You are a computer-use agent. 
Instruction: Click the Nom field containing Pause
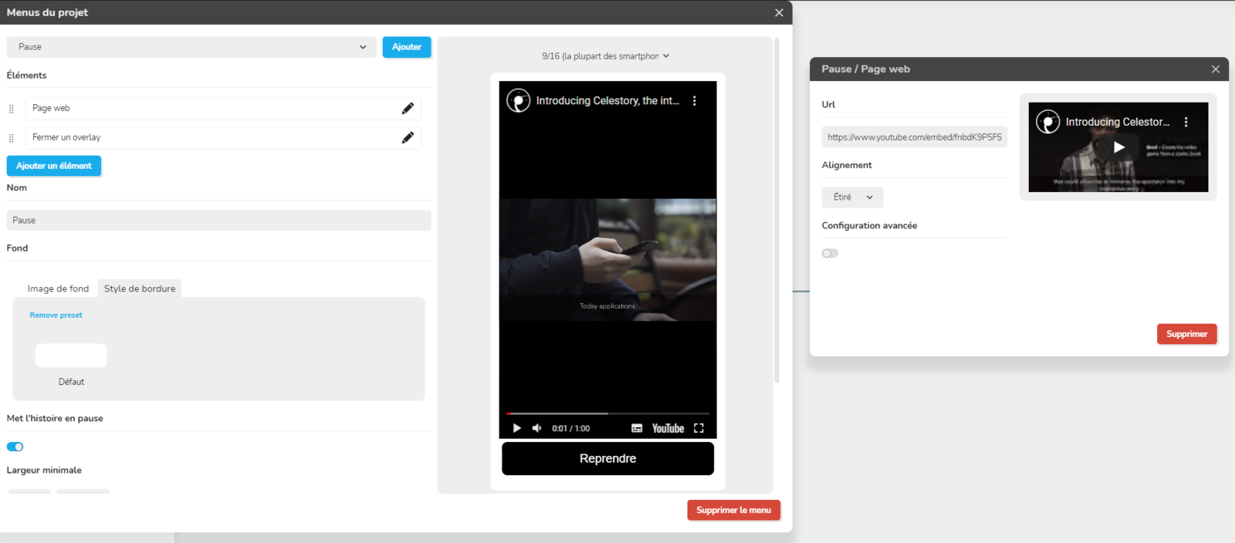(x=219, y=221)
